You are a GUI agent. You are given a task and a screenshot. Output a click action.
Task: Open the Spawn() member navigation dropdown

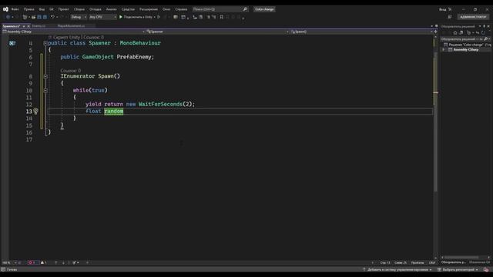pyautogui.click(x=361, y=32)
